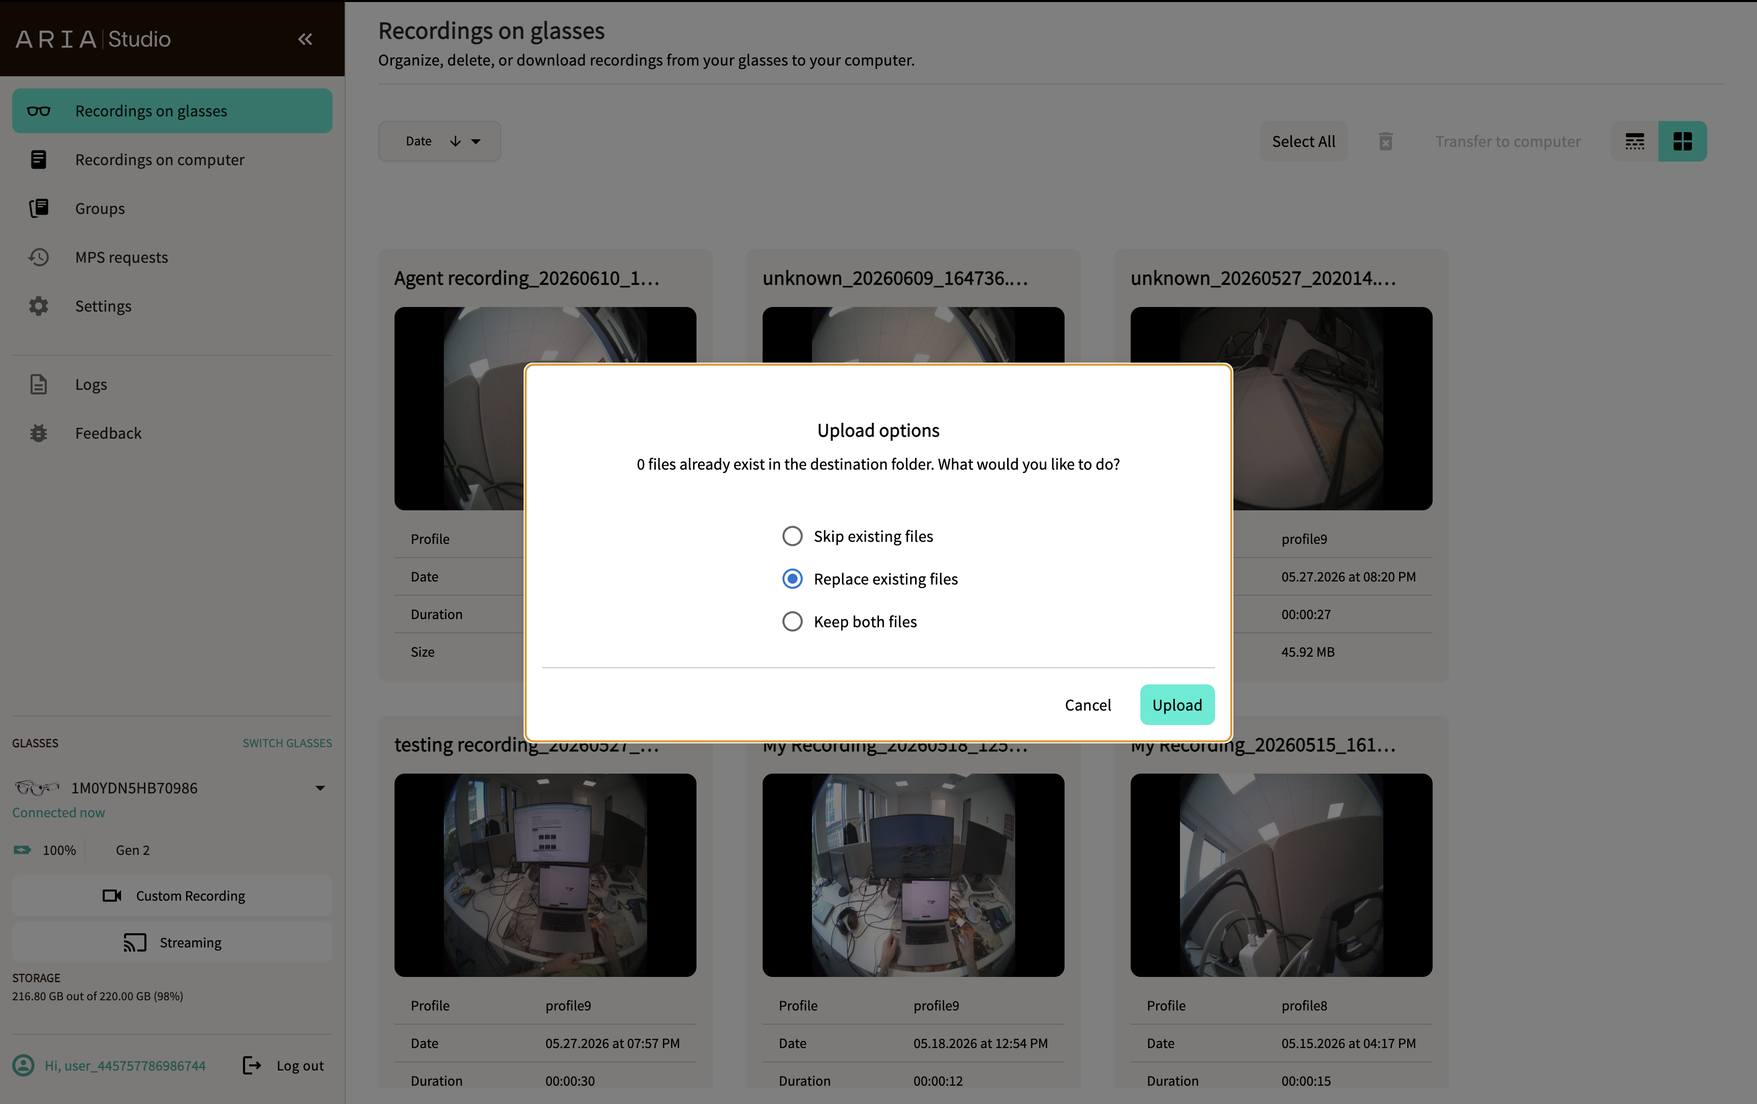The height and width of the screenshot is (1104, 1757).
Task: Collapse the sidebar with double-chevron icon
Action: [305, 39]
